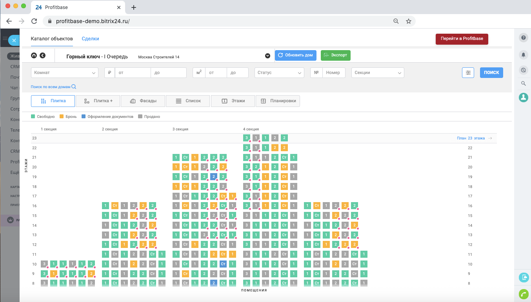The image size is (531, 302).
Task: Select the Планировки view
Action: tap(278, 101)
